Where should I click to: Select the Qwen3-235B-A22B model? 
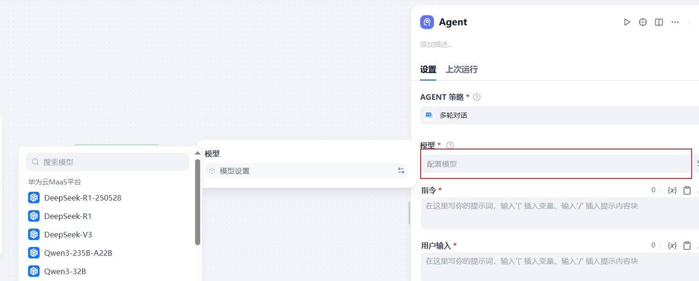tap(78, 253)
